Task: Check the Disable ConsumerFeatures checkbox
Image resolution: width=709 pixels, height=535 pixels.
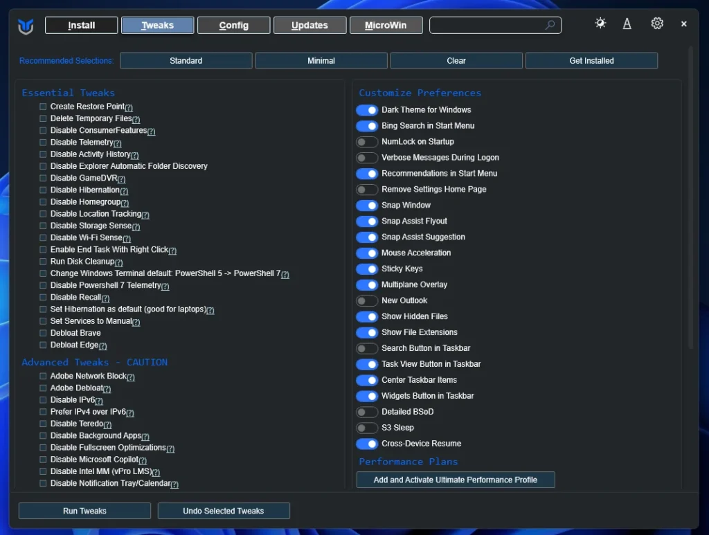Action: click(x=43, y=131)
